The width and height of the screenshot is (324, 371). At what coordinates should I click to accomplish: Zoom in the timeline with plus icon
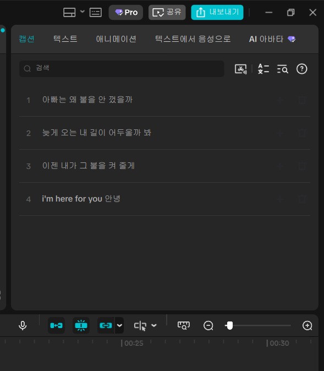click(307, 325)
